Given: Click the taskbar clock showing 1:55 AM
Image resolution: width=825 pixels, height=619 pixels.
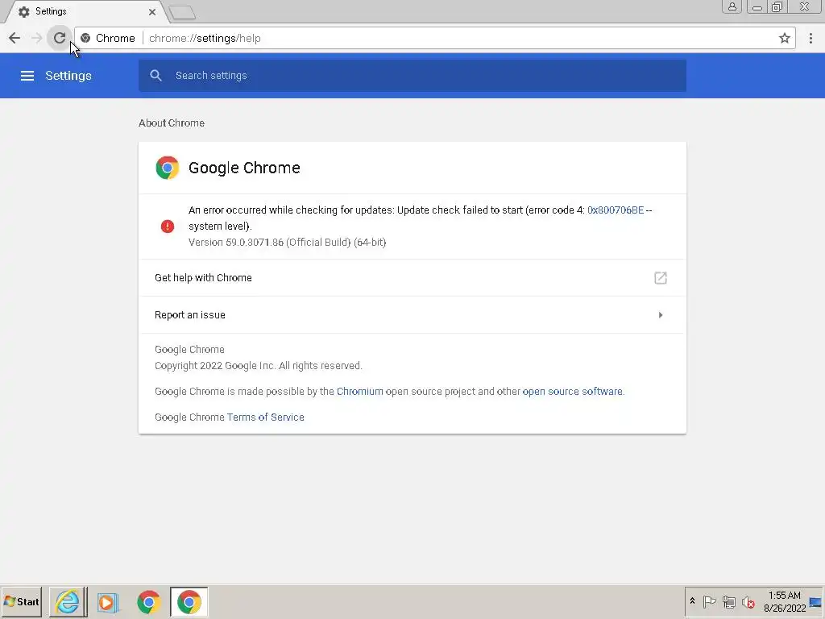Looking at the screenshot, I should pos(785,601).
